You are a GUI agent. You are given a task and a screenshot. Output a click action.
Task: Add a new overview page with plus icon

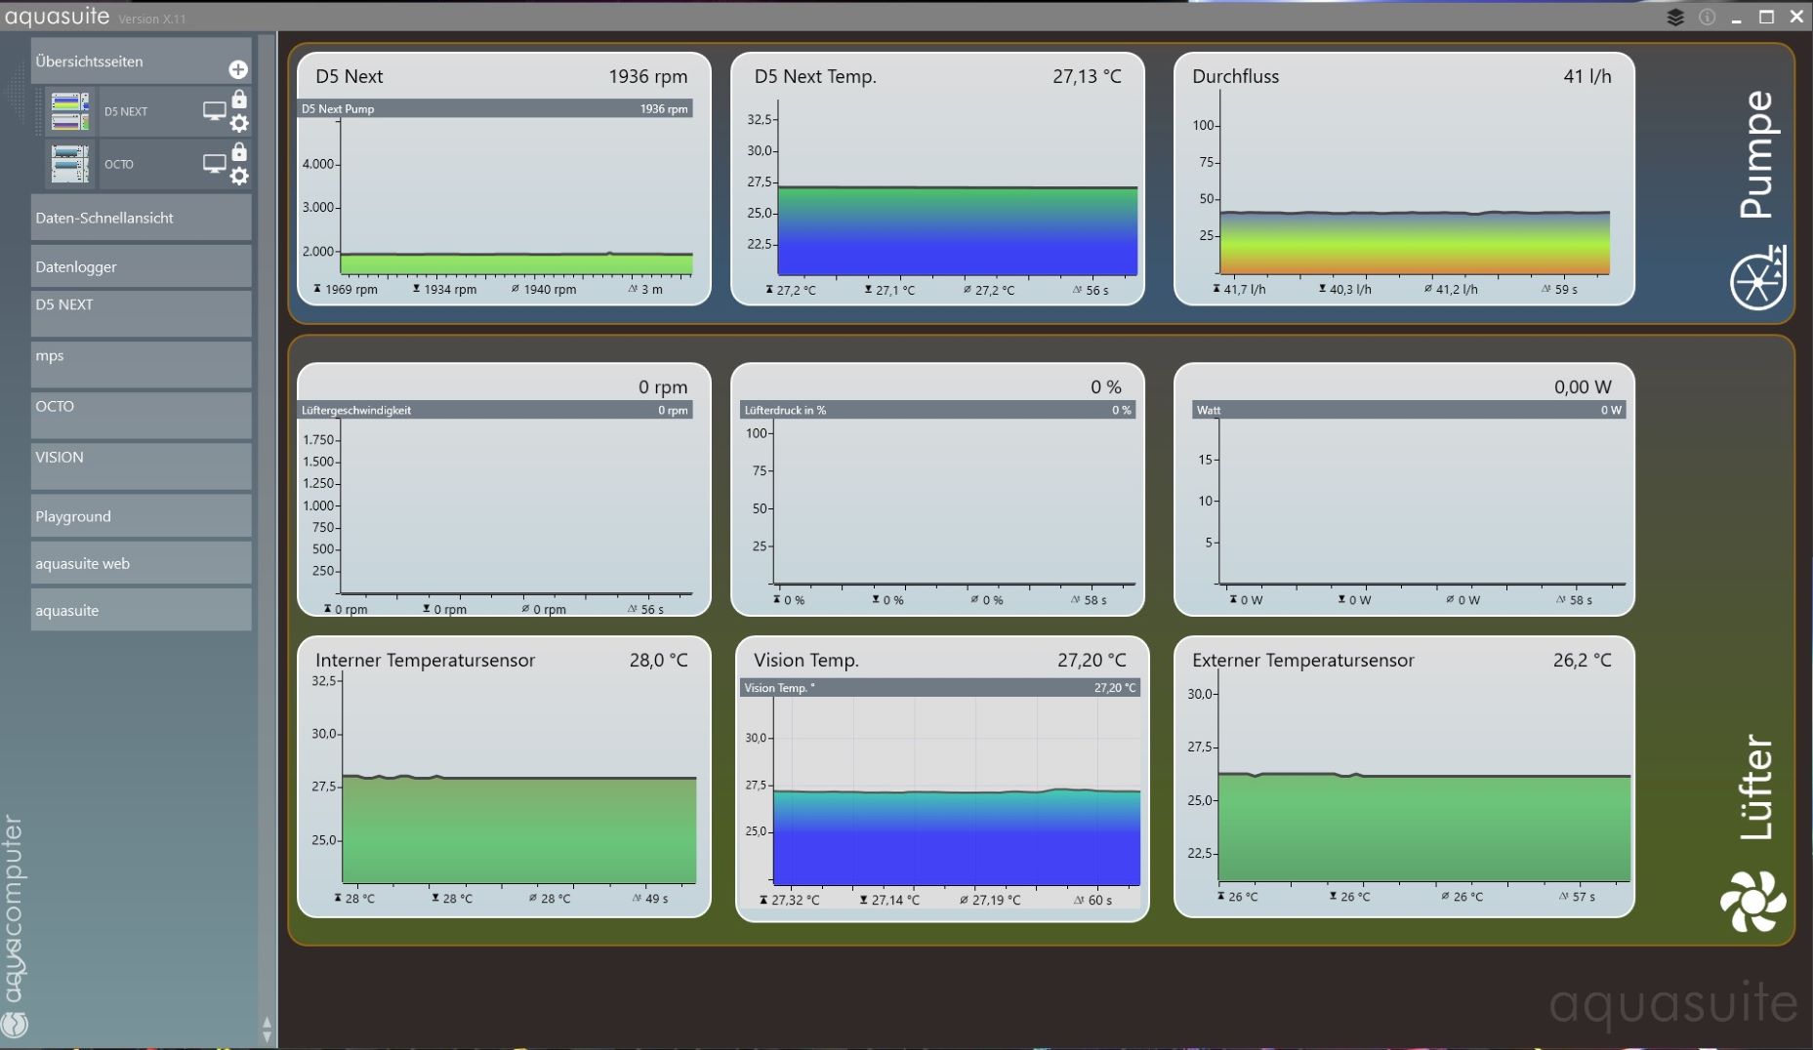pyautogui.click(x=237, y=69)
